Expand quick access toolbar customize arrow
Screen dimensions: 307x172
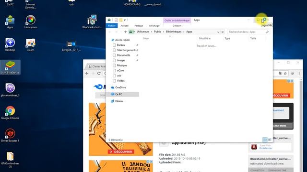point(125,20)
